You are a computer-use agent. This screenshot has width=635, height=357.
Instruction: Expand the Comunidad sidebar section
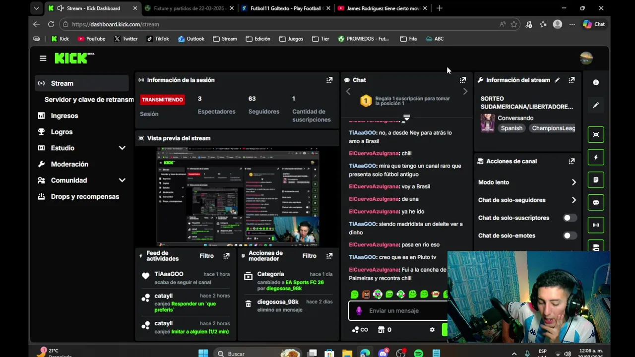click(122, 180)
